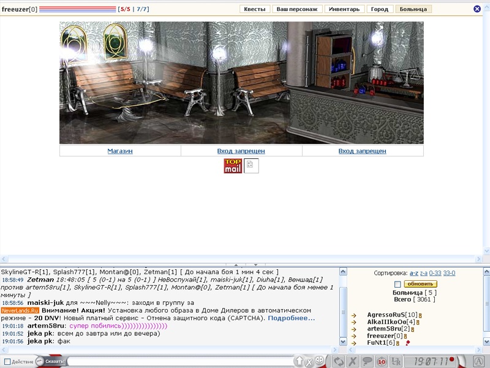Click the large X icon in the bottom toolbar
The image size is (490, 368).
point(353,361)
